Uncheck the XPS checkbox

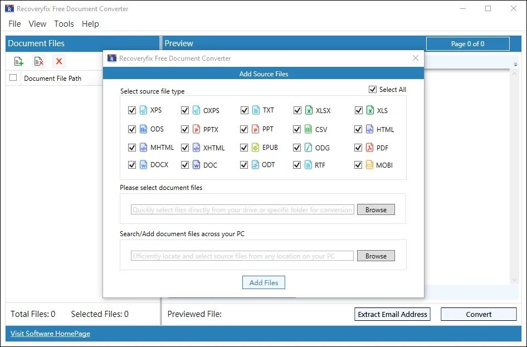pyautogui.click(x=131, y=110)
